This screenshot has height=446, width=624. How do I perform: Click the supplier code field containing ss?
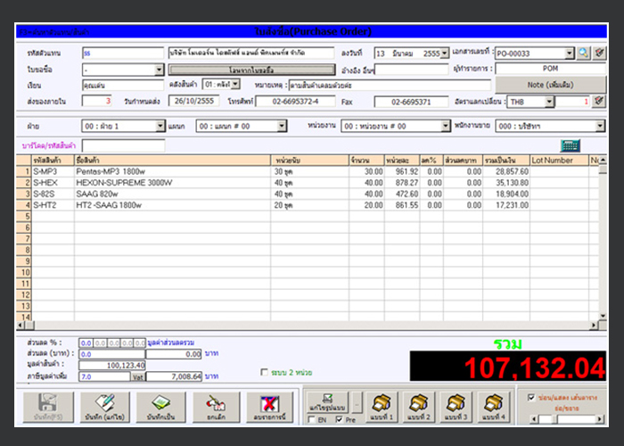[x=123, y=53]
